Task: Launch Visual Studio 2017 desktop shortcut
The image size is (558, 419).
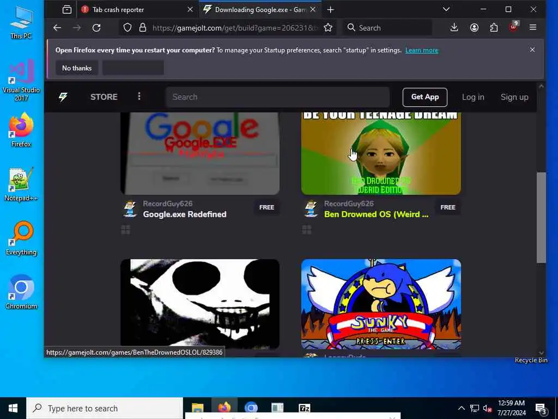Action: tap(21, 81)
